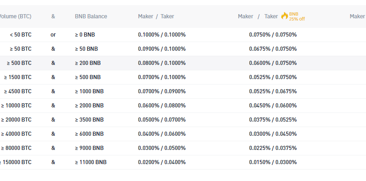Click the 0.0150% / 0.0300% discounted fee
This screenshot has width=366, height=181.
[273, 162]
